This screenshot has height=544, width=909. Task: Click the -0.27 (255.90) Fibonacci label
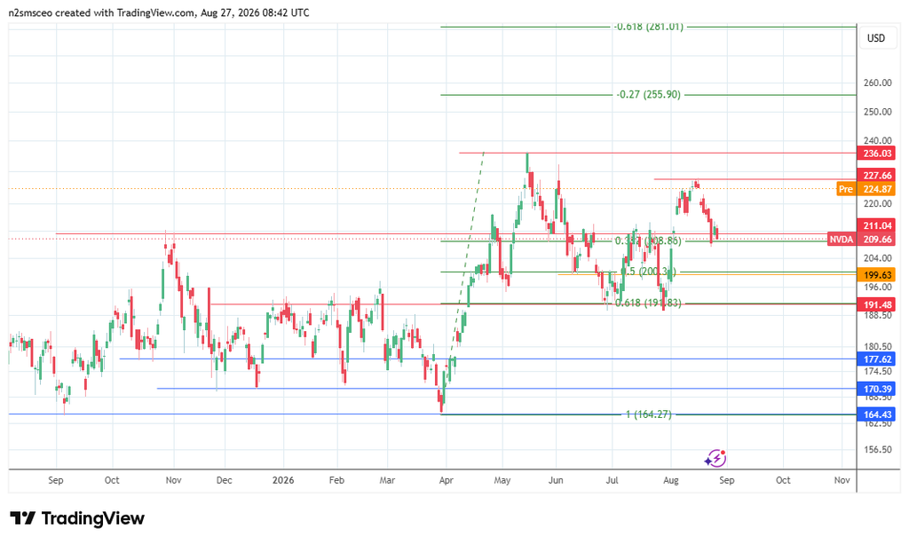click(648, 94)
